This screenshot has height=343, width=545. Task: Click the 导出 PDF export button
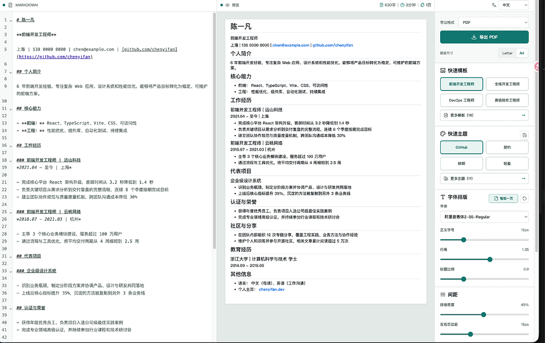(x=484, y=37)
